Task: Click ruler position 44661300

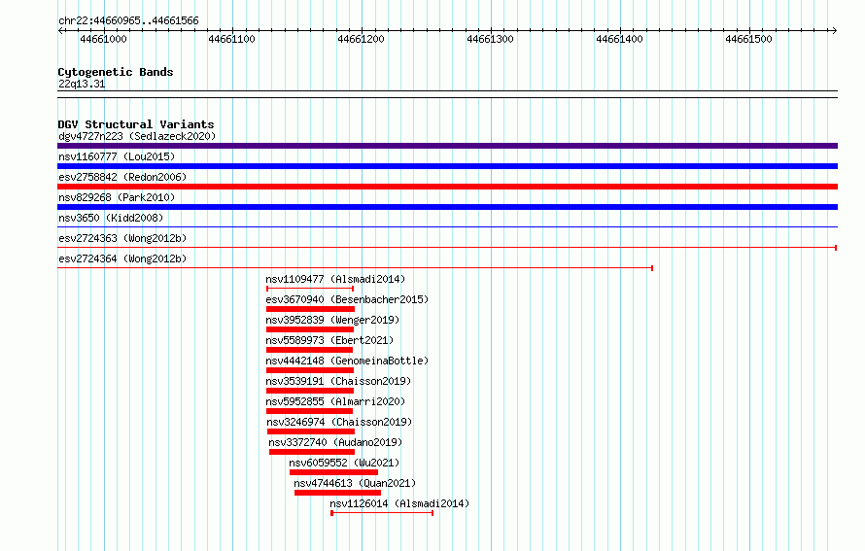Action: tap(490, 39)
